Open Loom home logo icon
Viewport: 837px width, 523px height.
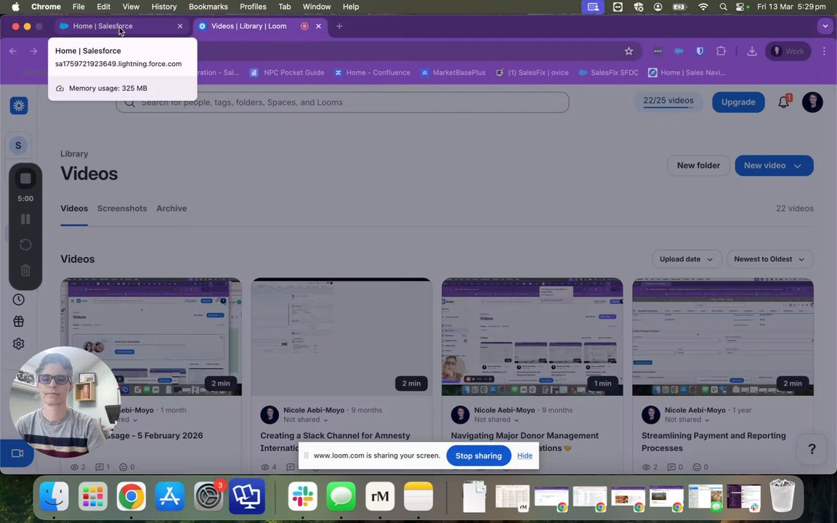(19, 105)
